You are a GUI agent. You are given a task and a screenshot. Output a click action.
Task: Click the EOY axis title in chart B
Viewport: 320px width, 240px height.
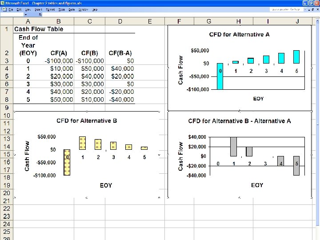106,185
